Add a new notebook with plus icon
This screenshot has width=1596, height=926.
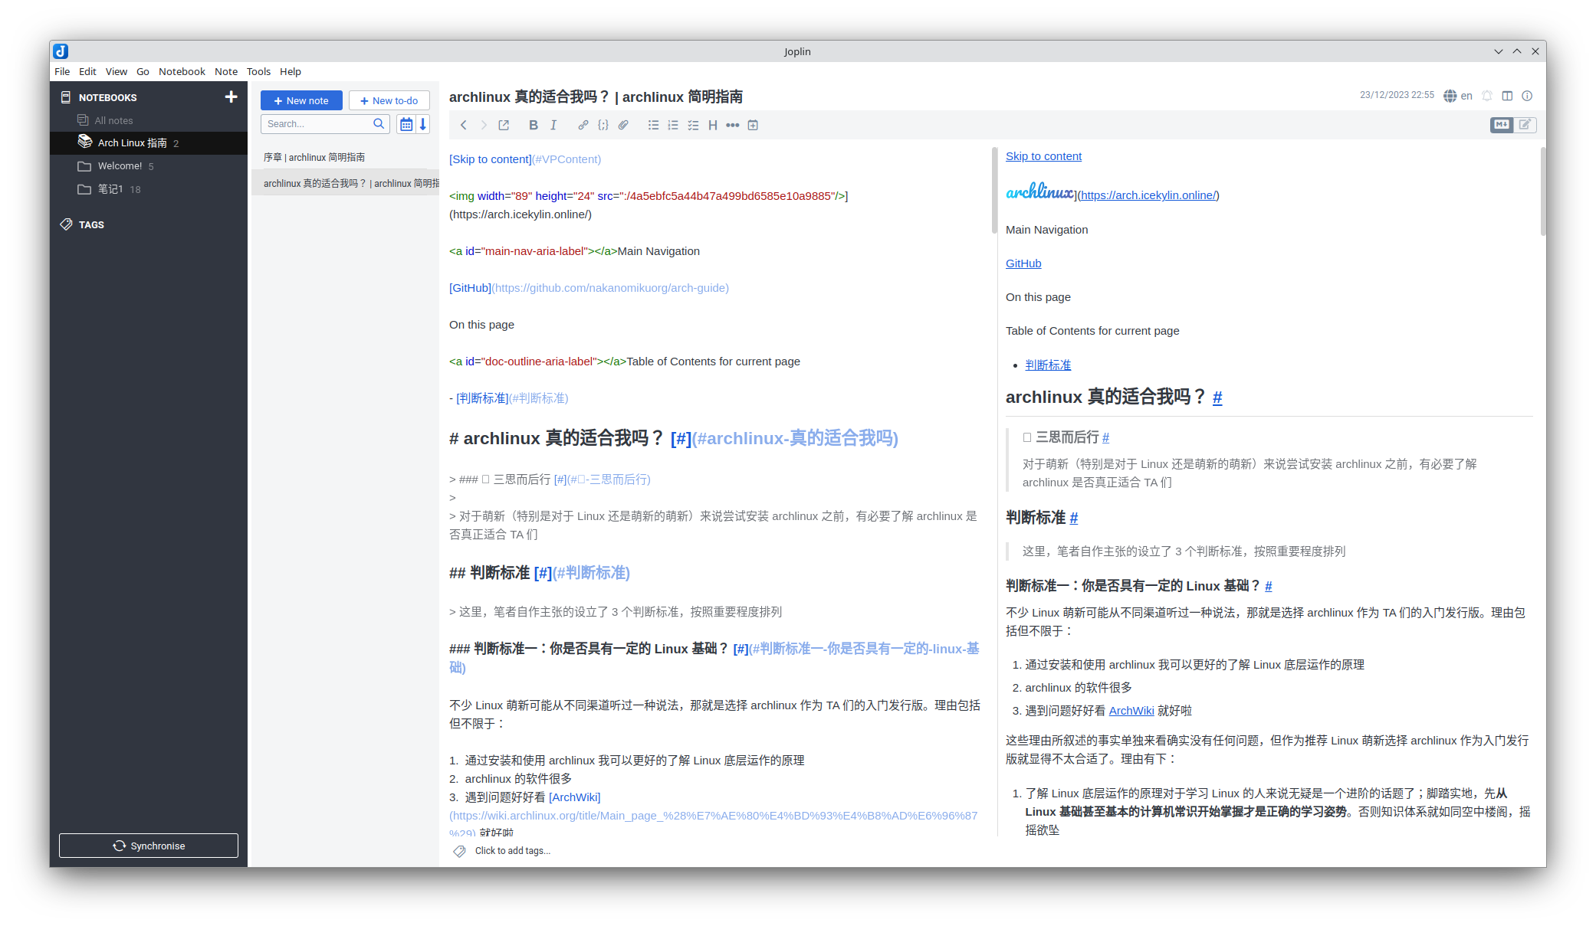231,97
